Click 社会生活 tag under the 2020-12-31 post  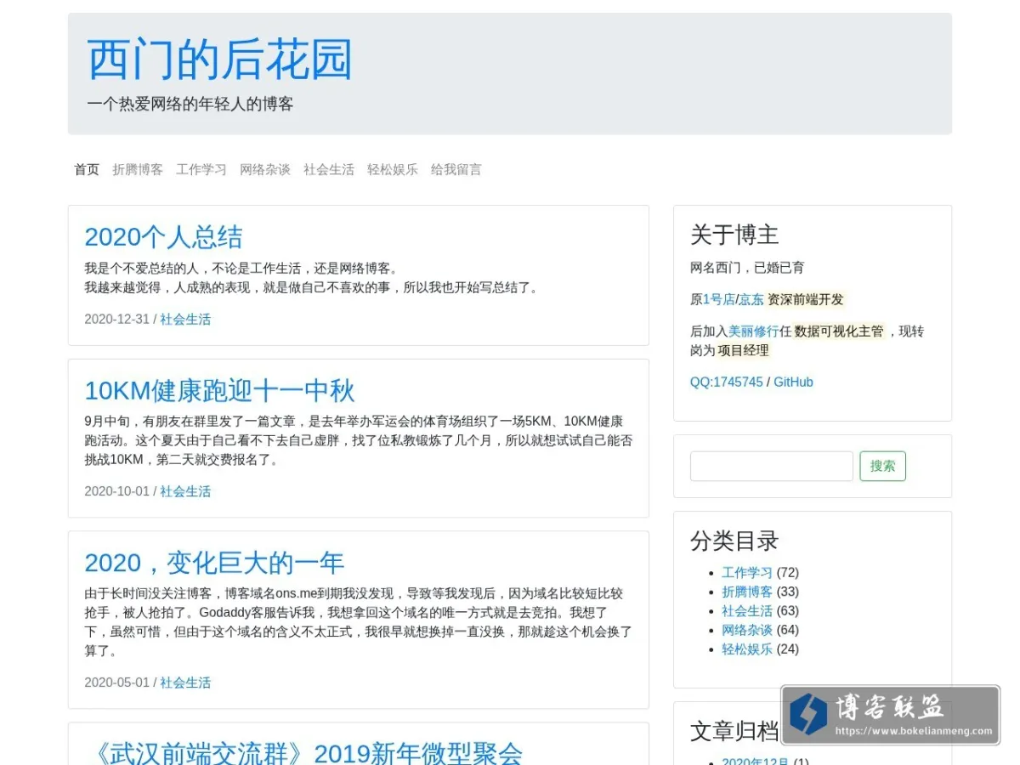click(185, 320)
